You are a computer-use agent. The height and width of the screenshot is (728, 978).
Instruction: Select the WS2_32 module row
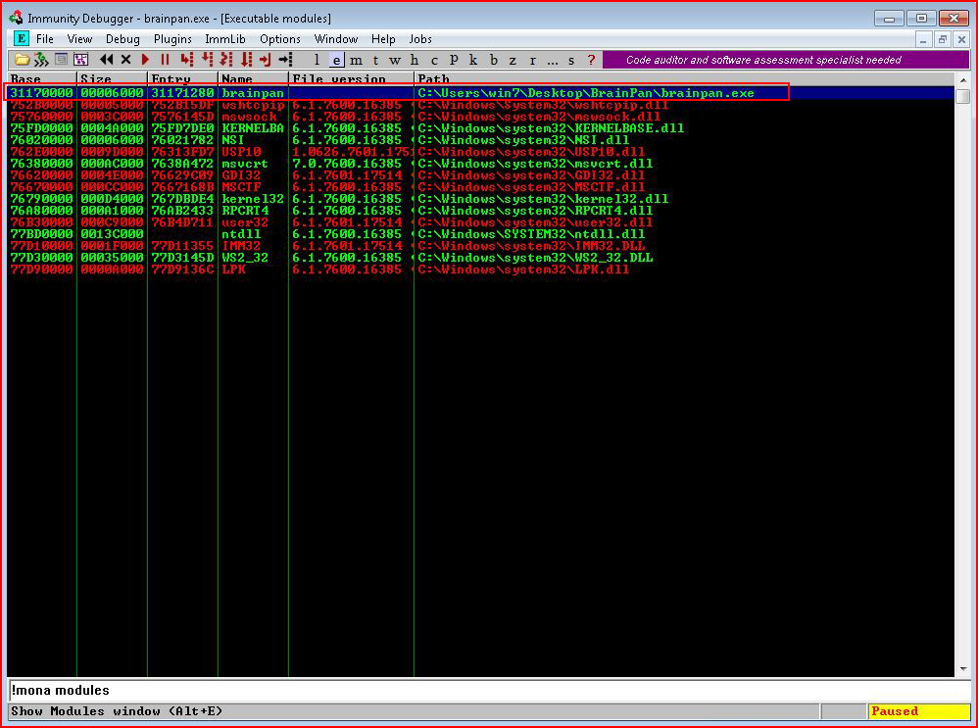tap(481, 258)
